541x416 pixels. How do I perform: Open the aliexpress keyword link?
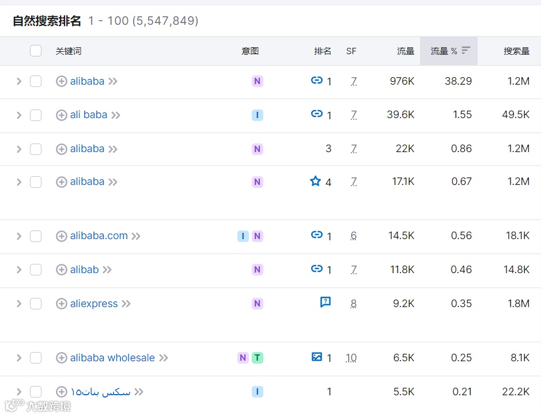[x=94, y=304]
